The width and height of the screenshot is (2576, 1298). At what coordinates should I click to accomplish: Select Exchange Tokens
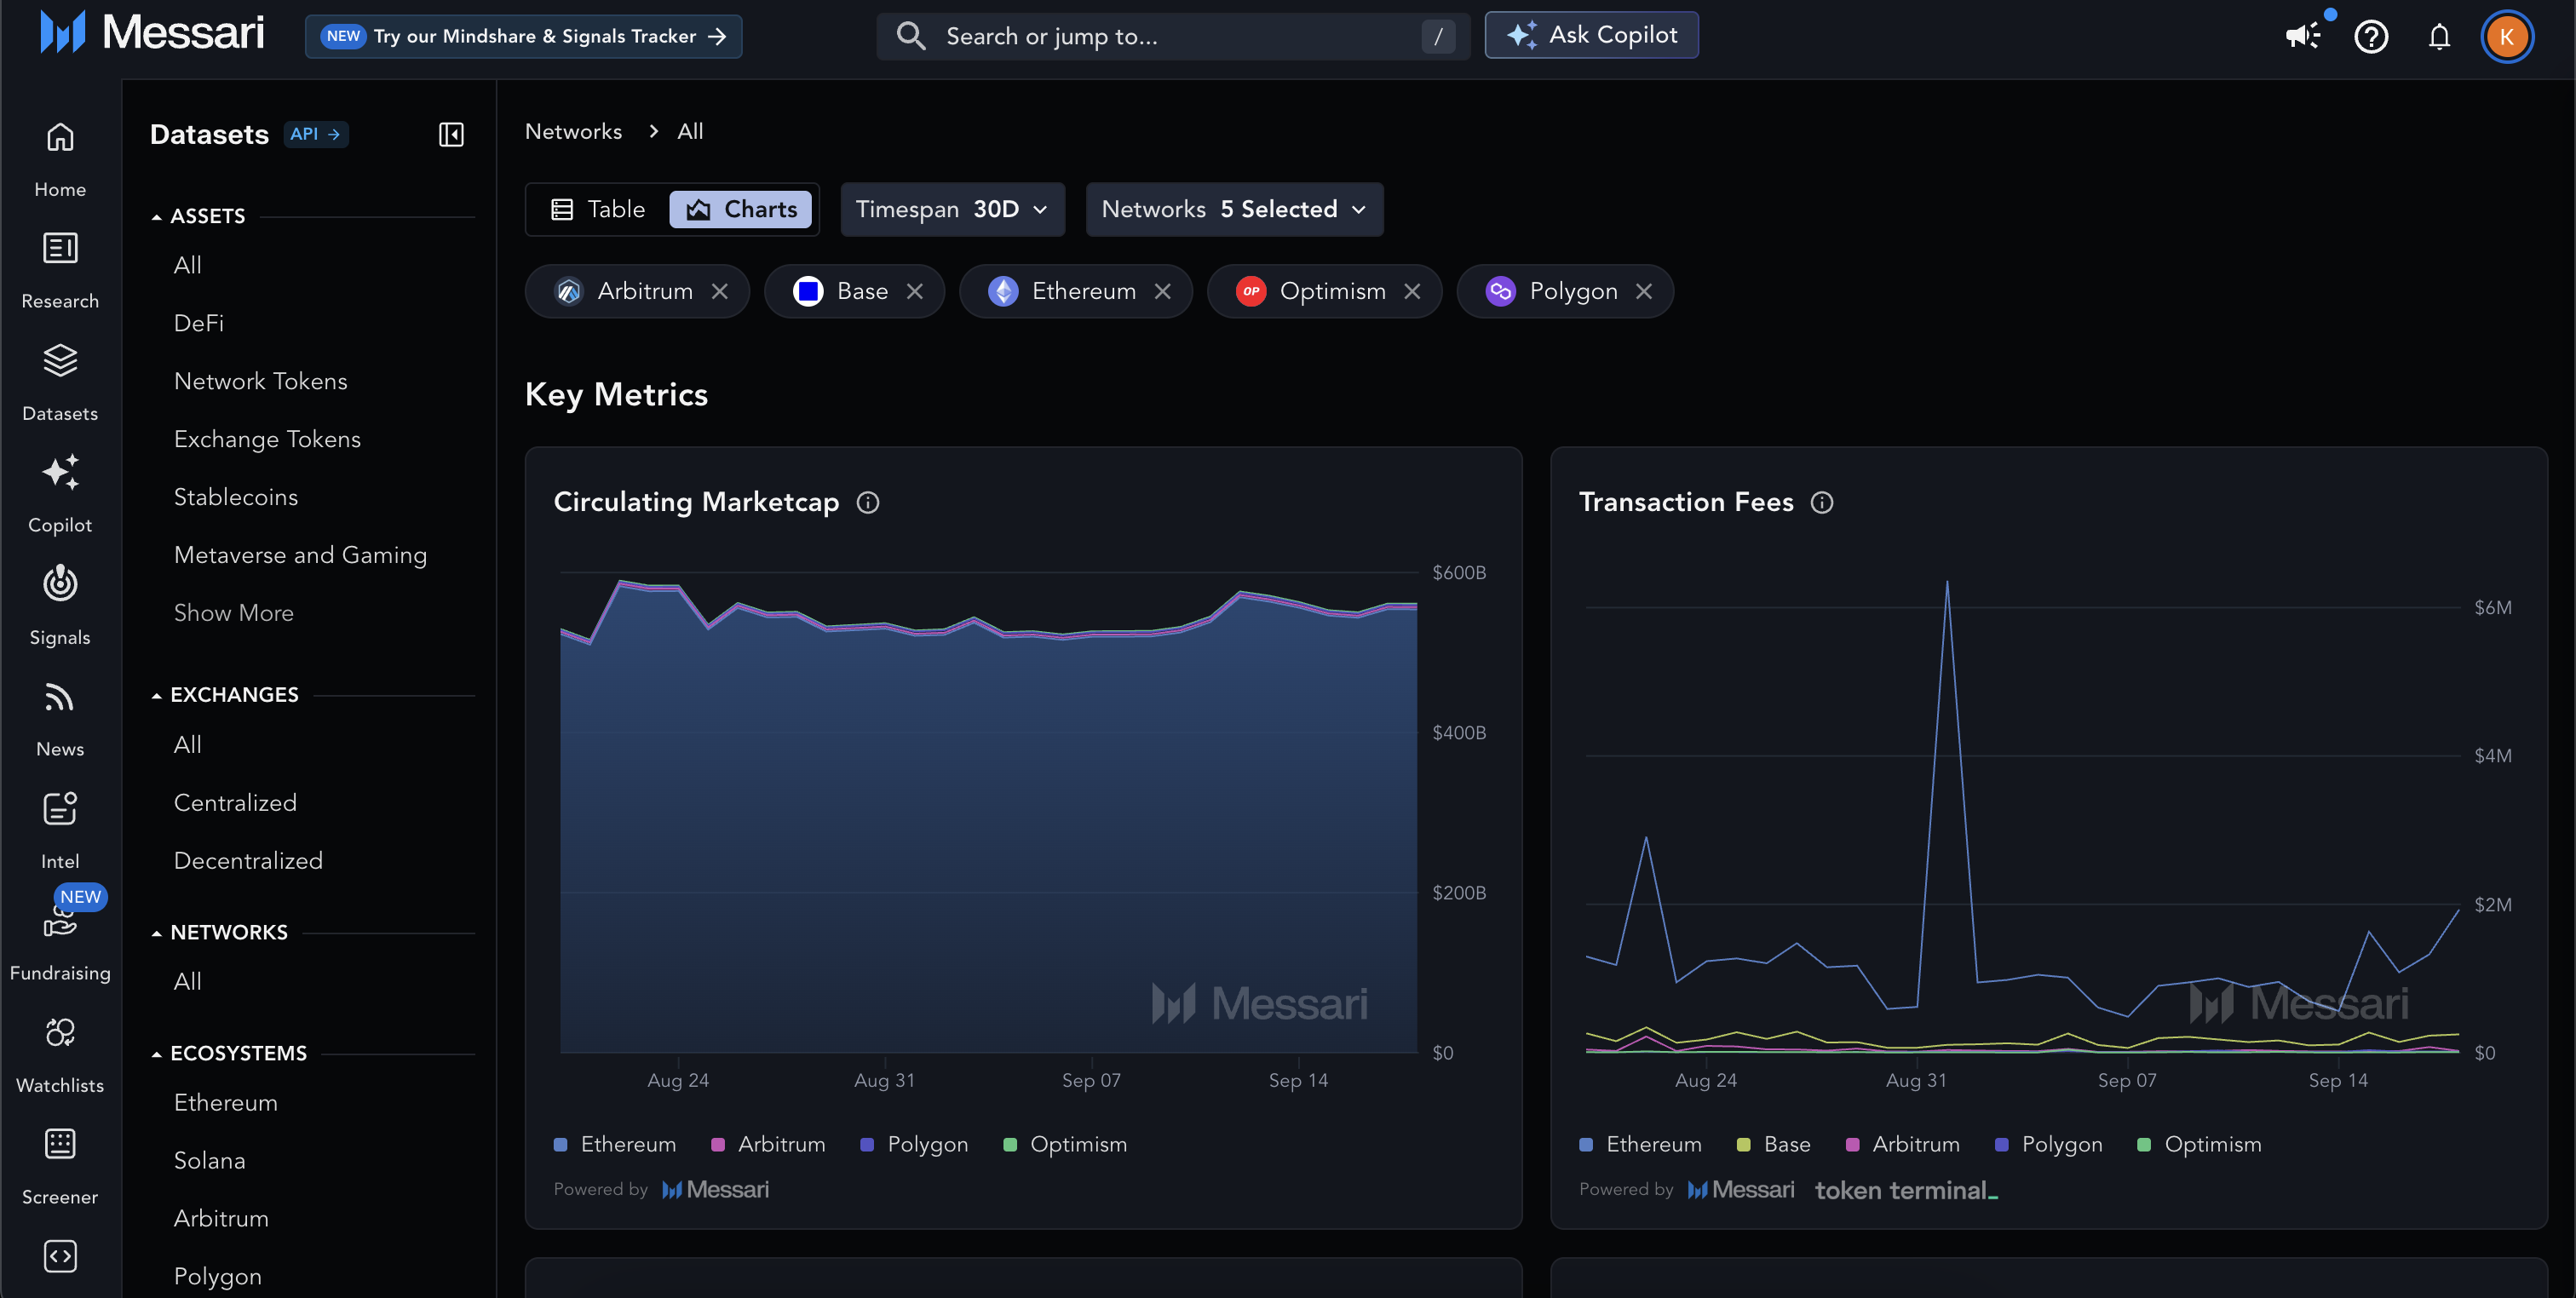(267, 439)
